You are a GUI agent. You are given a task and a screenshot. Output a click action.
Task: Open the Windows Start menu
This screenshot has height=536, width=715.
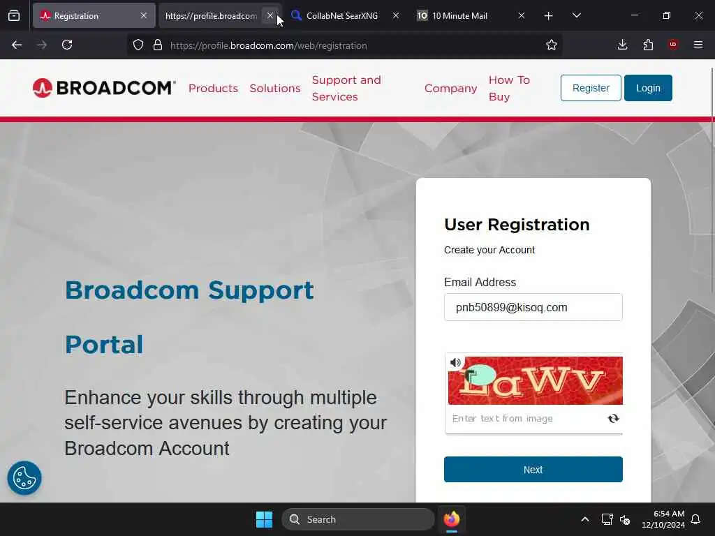[264, 519]
